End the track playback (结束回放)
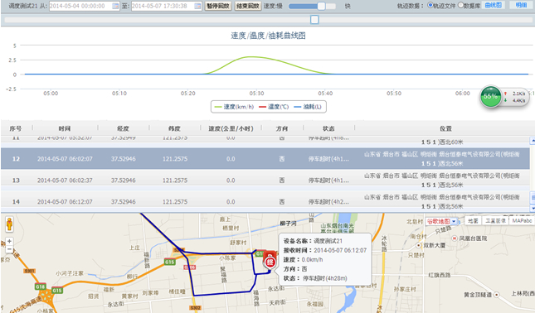Screen dimensions: 535x313 pos(248,6)
